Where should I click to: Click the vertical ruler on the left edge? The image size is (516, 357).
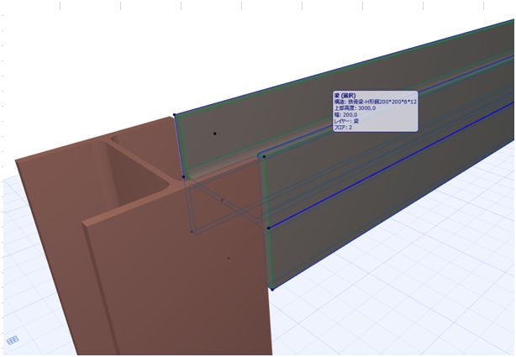3,168
